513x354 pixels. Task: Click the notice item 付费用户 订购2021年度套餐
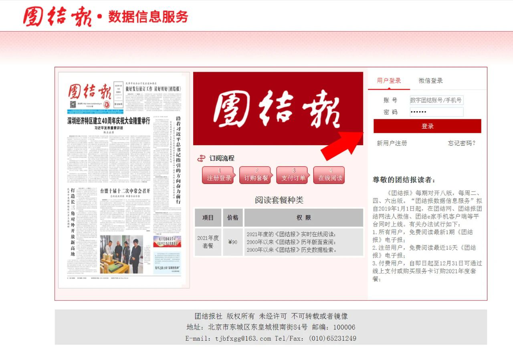pyautogui.click(x=427, y=271)
